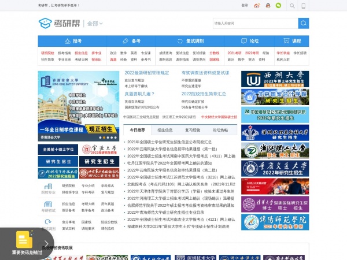Open the 论坛 header with the chat icon
The height and width of the screenshot is (260, 347).
click(x=250, y=41)
